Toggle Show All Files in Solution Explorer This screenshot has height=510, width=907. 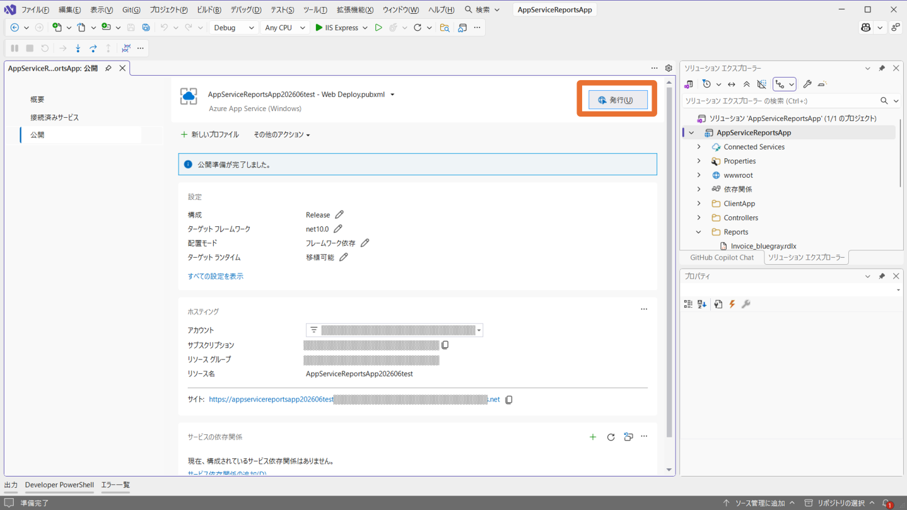pyautogui.click(x=762, y=84)
